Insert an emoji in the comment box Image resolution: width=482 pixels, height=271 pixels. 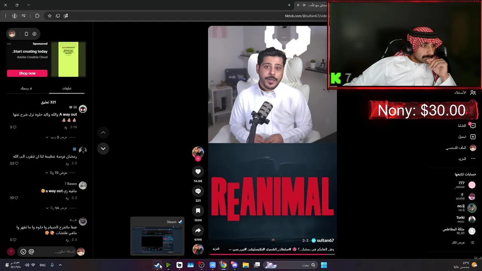pos(23,251)
